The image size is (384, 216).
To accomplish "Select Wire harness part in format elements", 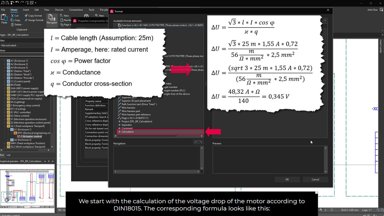I will coord(131,111).
